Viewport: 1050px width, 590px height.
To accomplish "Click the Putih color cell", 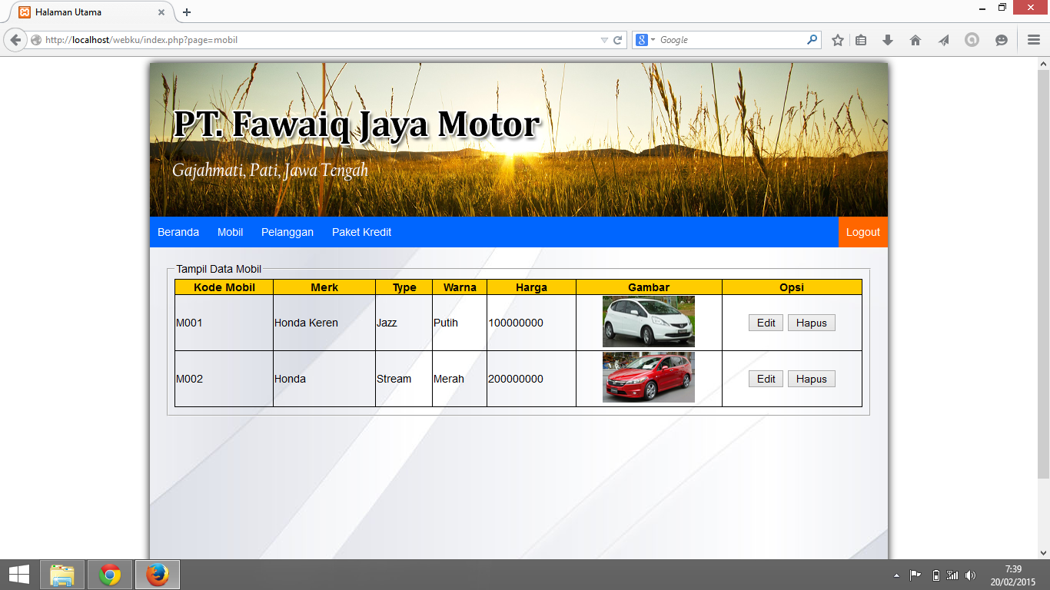I will [460, 323].
